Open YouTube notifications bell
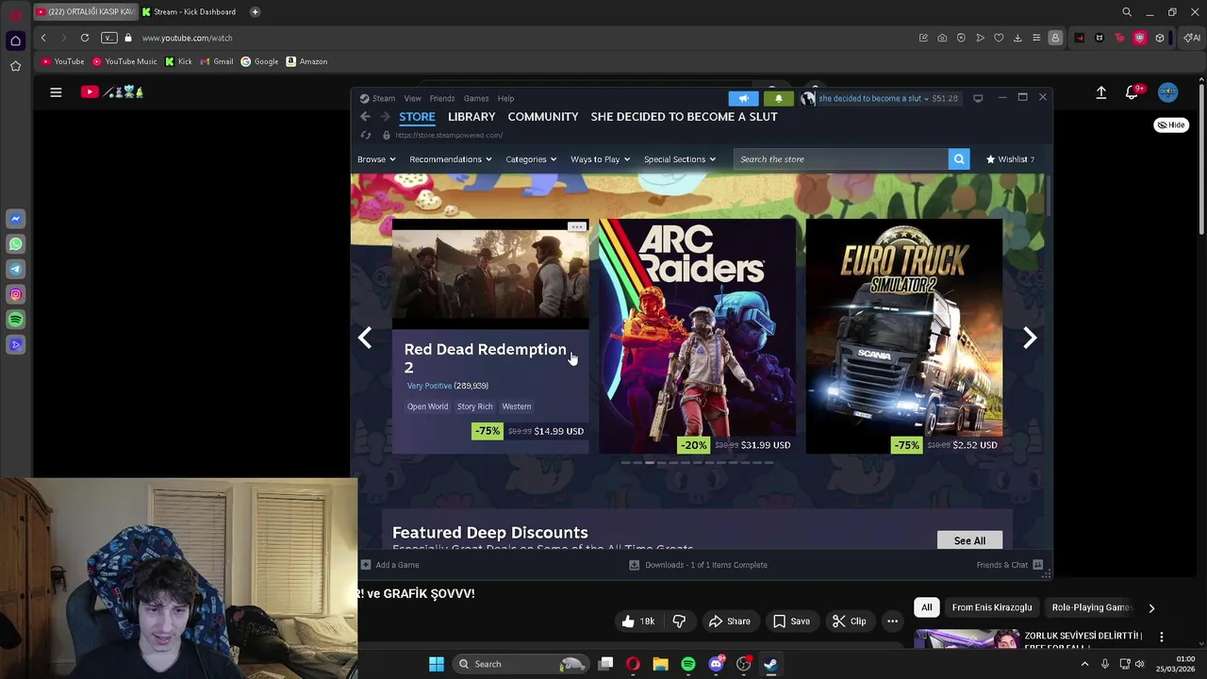 click(1133, 92)
